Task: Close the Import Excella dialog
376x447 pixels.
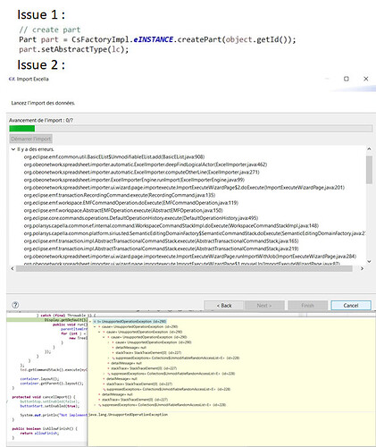Action: point(366,79)
